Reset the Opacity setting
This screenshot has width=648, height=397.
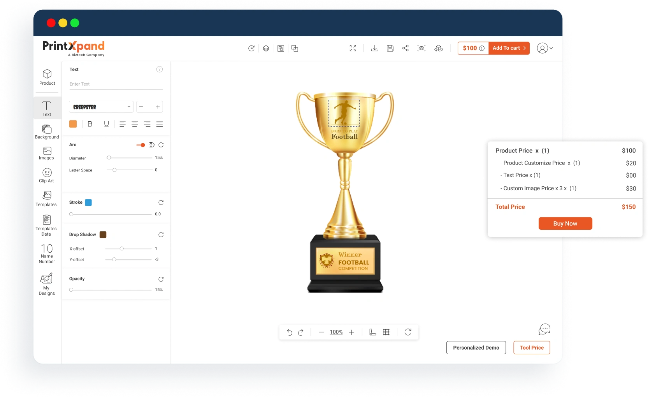coord(161,279)
